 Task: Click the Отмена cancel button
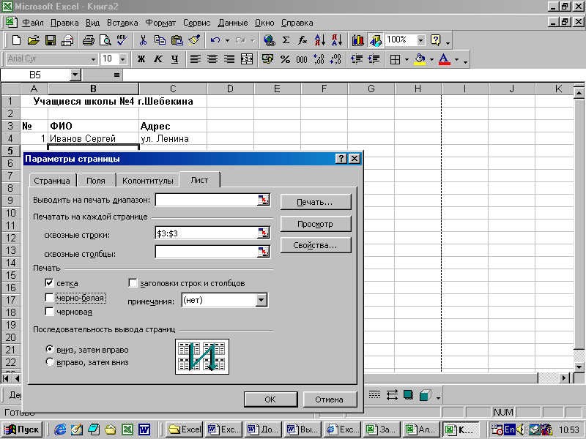(x=330, y=399)
